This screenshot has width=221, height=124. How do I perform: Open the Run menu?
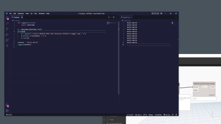(x=36, y=13)
